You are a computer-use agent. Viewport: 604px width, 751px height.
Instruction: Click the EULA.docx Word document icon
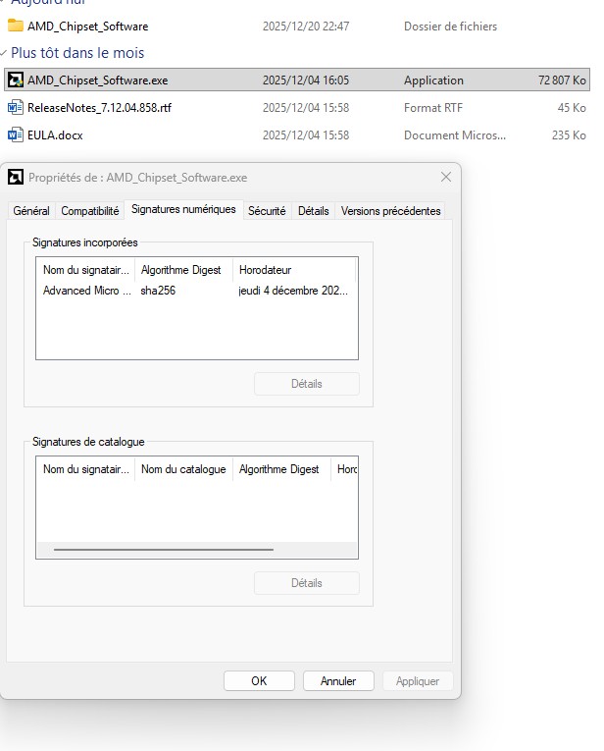16,134
